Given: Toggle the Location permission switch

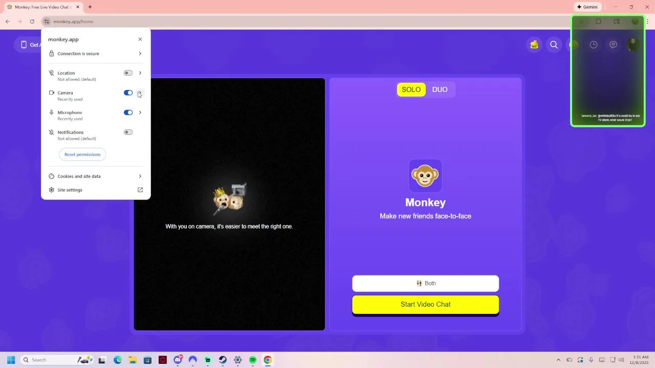Looking at the screenshot, I should tap(128, 73).
